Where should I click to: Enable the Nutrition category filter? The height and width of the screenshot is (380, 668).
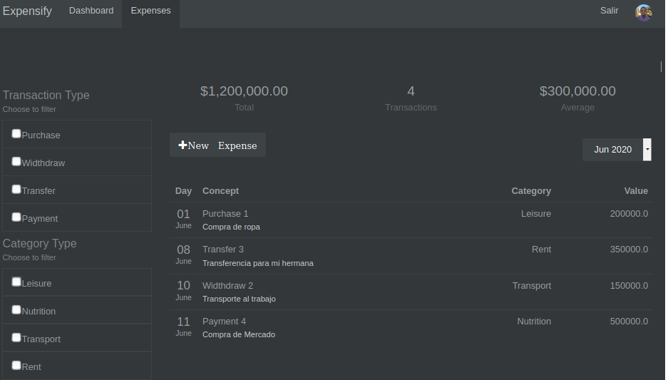click(16, 310)
